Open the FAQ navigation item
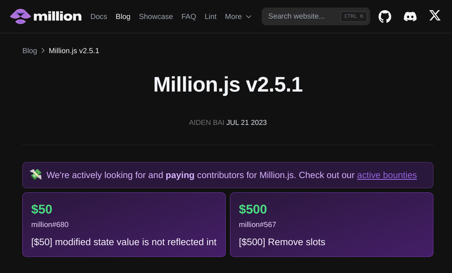The height and width of the screenshot is (273, 452). [x=189, y=17]
